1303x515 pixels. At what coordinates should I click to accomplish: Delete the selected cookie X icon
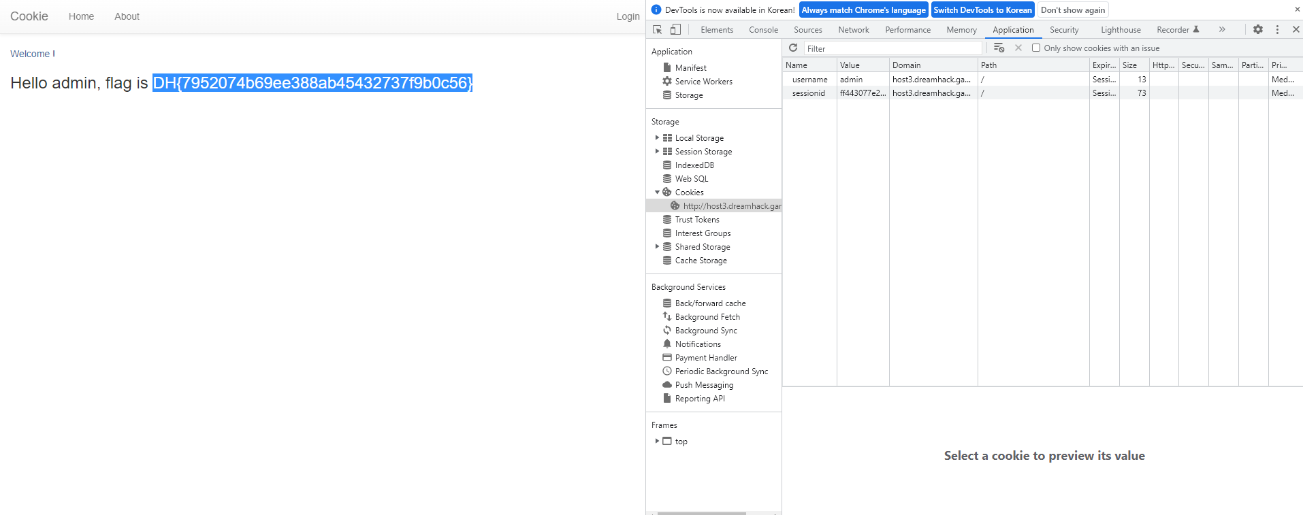coord(1018,48)
